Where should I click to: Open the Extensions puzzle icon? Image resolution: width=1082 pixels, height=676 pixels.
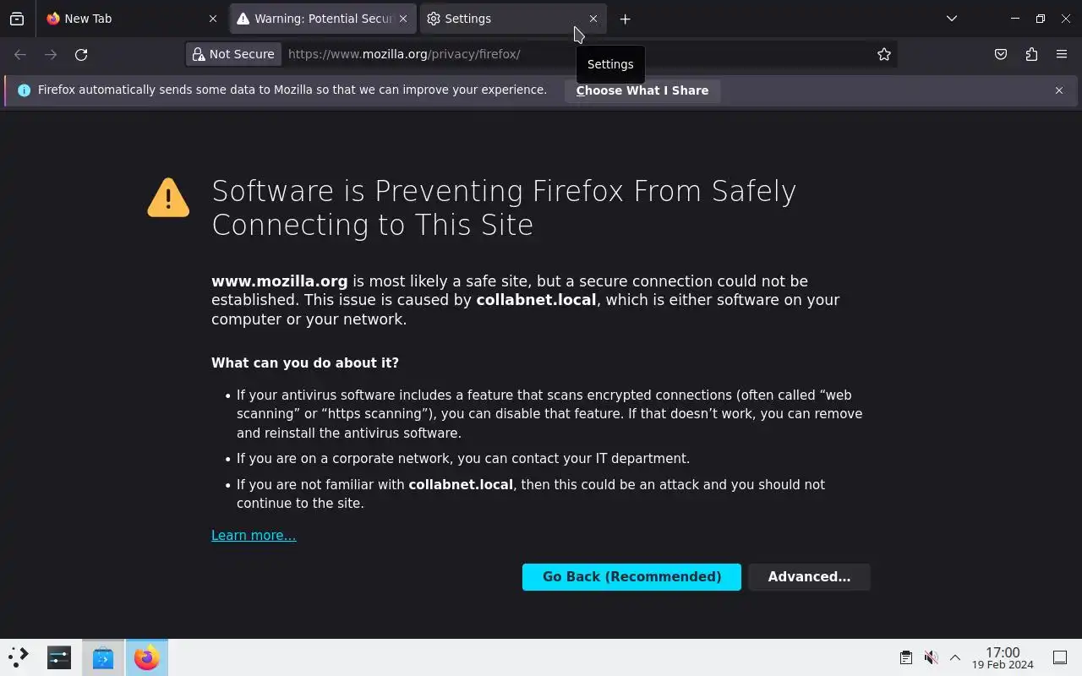coord(1031,54)
